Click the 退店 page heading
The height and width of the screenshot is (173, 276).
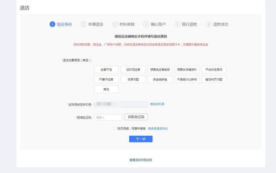pos(24,8)
